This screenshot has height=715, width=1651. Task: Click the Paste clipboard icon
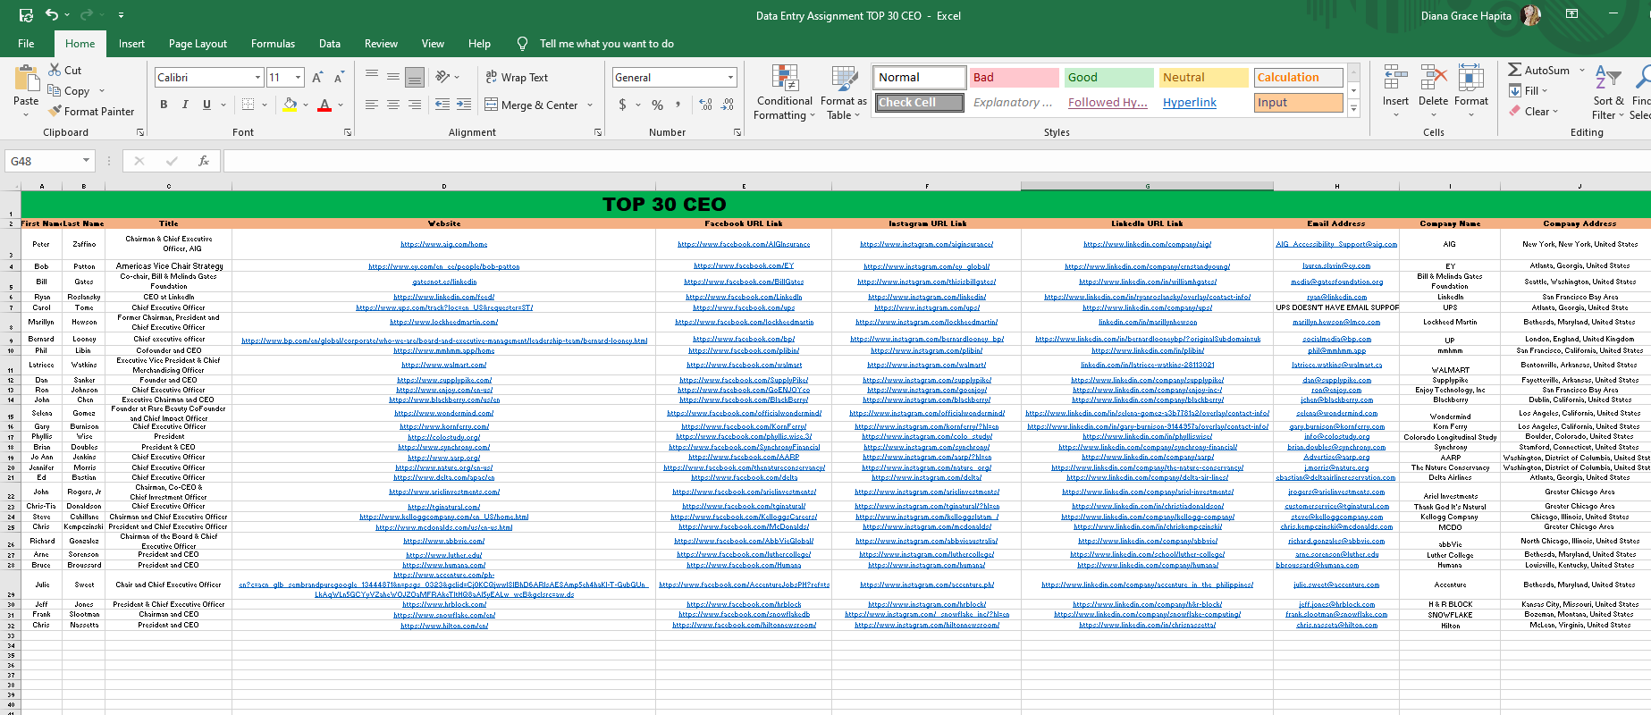(x=26, y=80)
